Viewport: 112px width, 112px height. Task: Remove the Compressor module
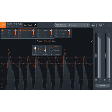point(56,36)
